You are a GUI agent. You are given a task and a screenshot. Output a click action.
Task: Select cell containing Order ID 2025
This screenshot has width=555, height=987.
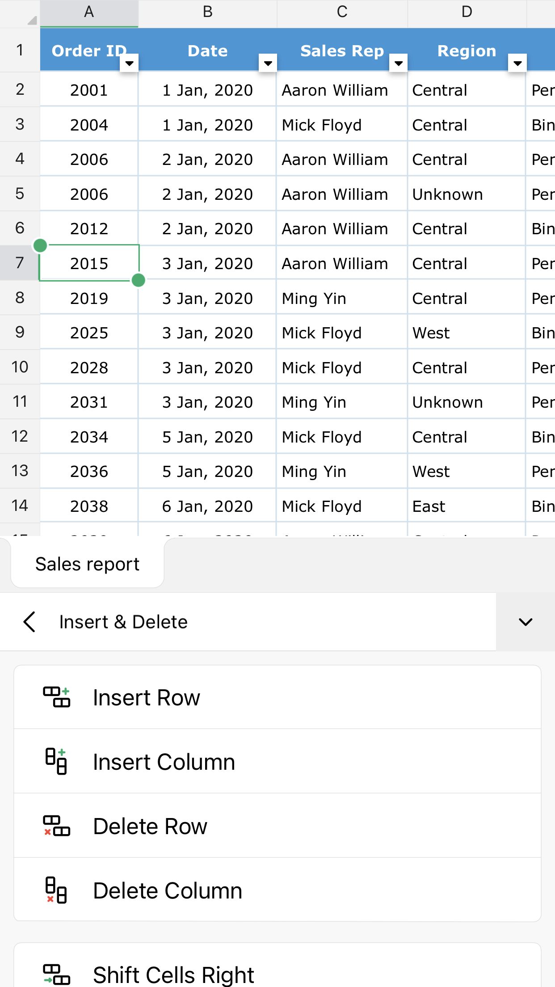pyautogui.click(x=89, y=333)
